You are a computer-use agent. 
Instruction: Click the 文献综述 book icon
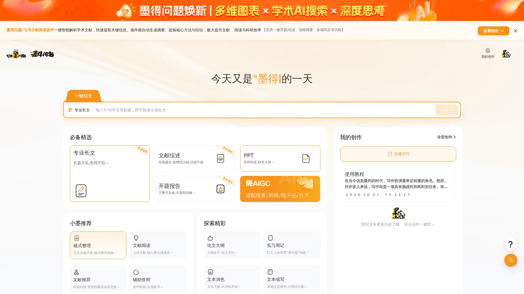pyautogui.click(x=221, y=158)
